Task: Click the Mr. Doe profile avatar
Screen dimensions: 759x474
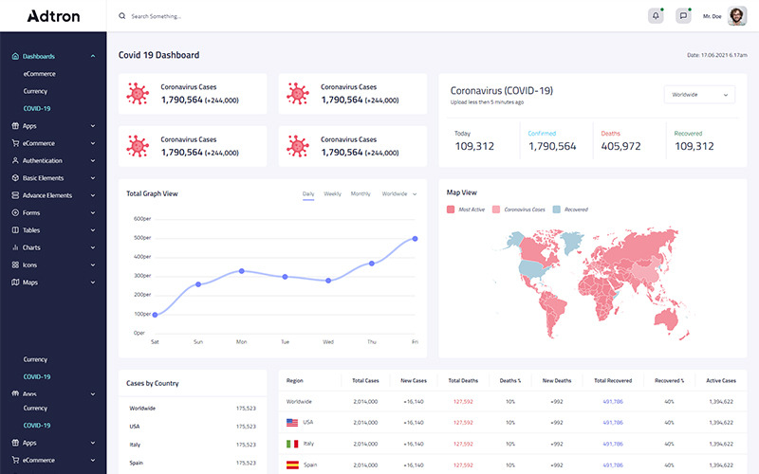Action: tap(737, 16)
